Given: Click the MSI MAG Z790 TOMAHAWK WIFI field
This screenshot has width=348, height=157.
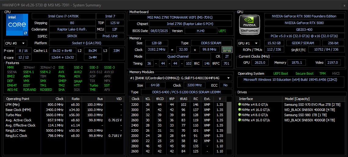Looking at the screenshot, I should tap(180, 17).
